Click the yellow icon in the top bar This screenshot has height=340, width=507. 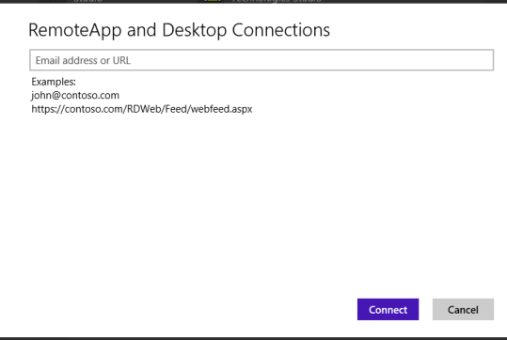tap(213, 1)
